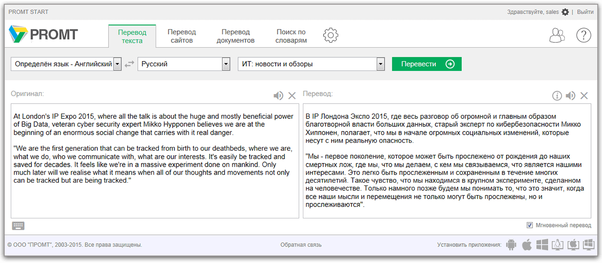Image resolution: width=602 pixels, height=263 pixels.
Task: Click the PROMT START title text
Action: [28, 12]
